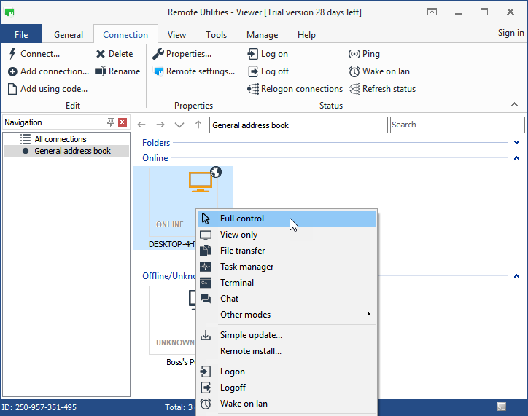Open Other modes submenu arrow

pyautogui.click(x=369, y=314)
